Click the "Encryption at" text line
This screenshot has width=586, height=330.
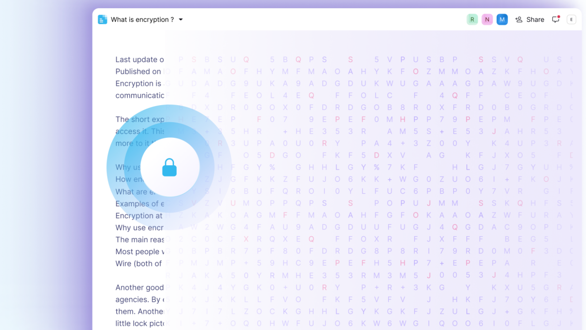139,216
